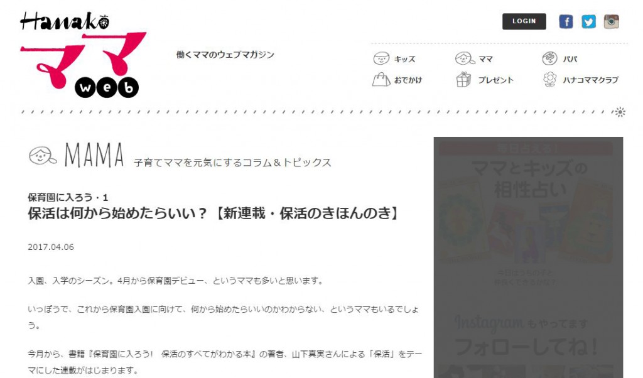
Task: Click the MAMA section face icon
Action: coord(43,156)
